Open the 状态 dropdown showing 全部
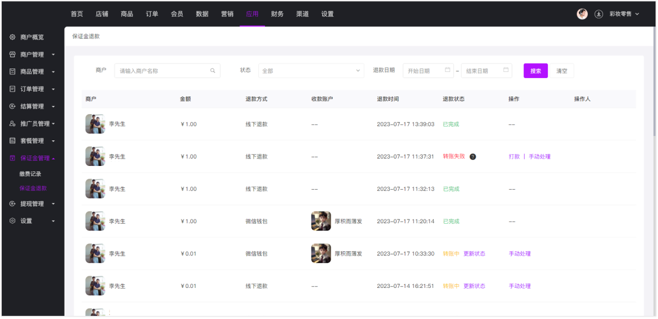Image resolution: width=658 pixels, height=319 pixels. 311,71
